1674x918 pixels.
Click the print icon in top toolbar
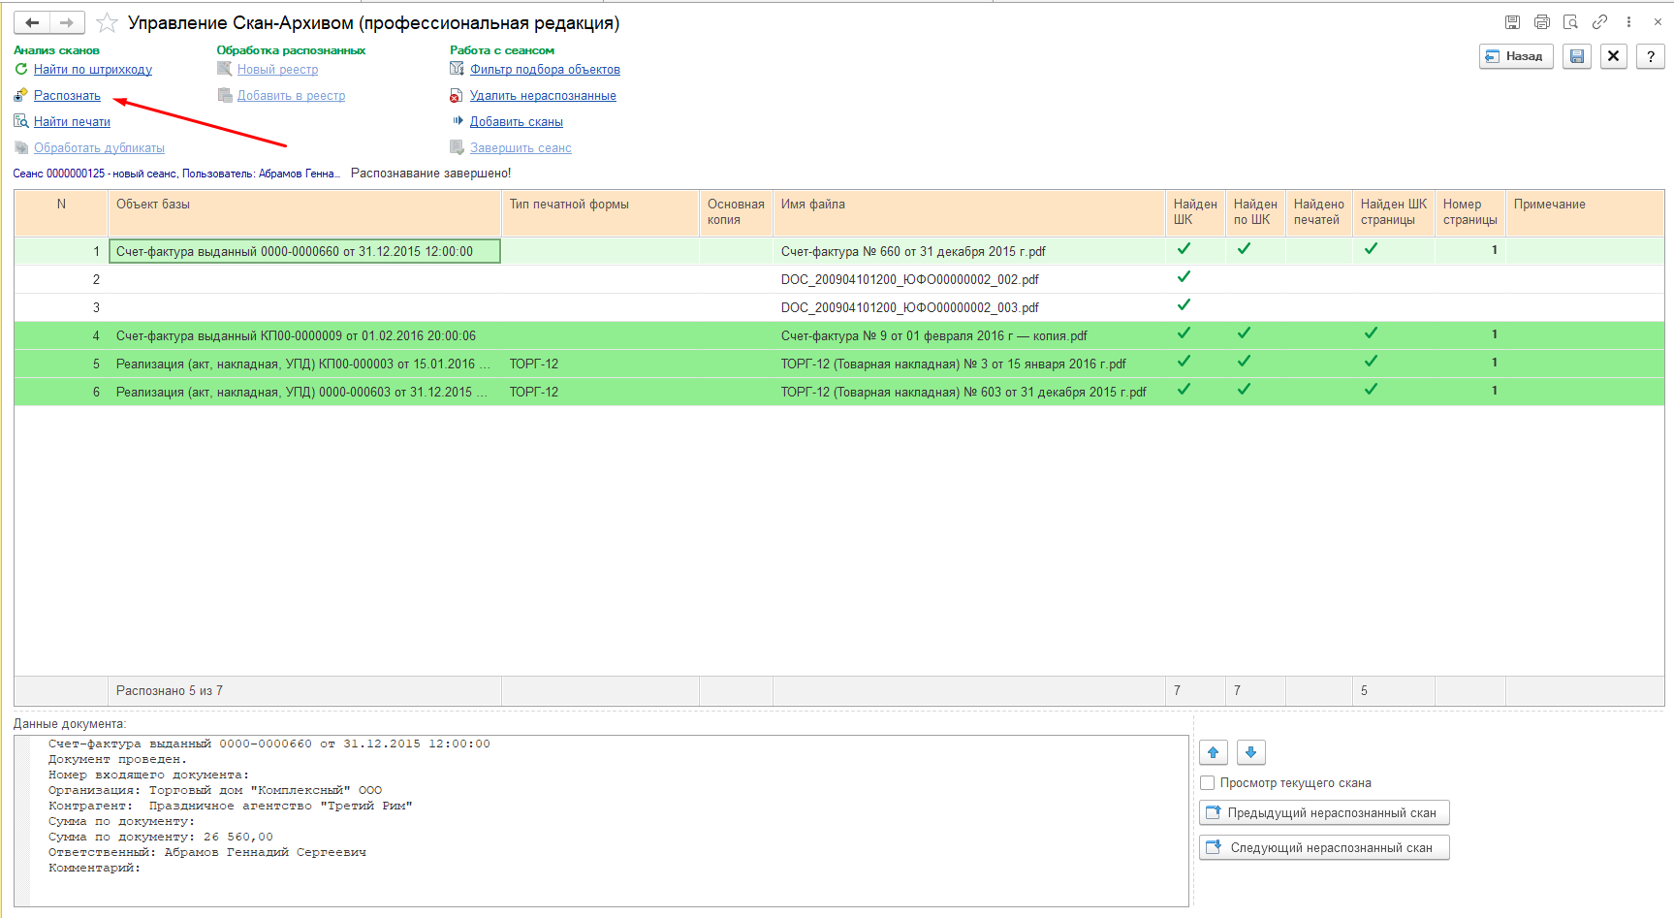pos(1541,22)
